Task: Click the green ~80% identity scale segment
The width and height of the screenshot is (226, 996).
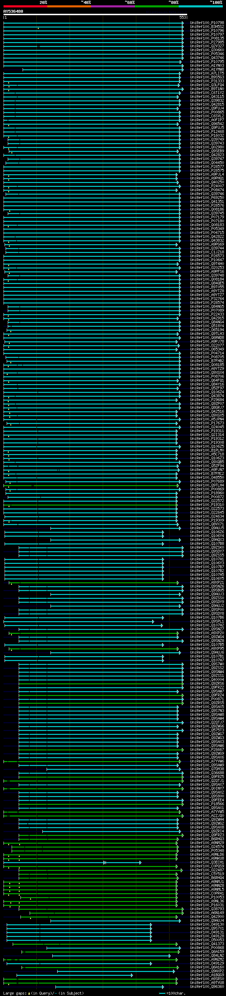Action: (157, 6)
